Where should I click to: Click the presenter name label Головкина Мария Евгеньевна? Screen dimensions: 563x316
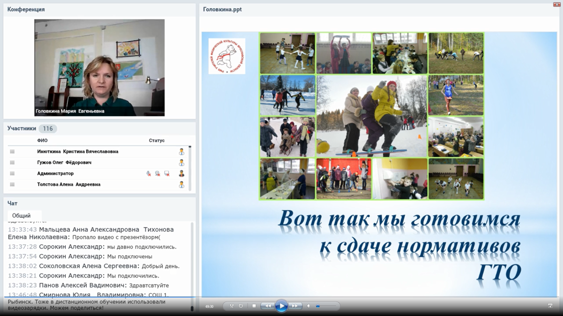tap(70, 111)
